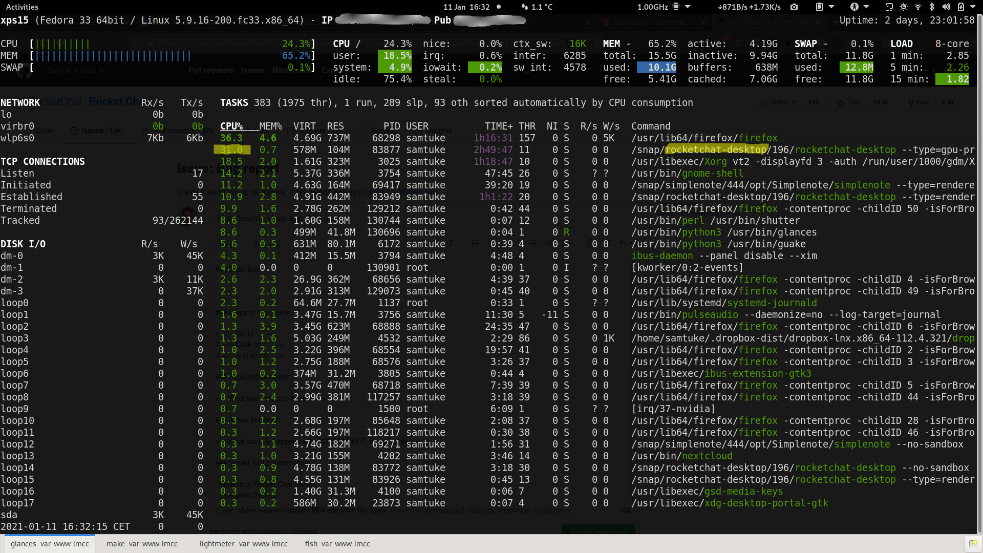Click the Uptime text at top right
The image size is (983, 553).
tap(907, 20)
